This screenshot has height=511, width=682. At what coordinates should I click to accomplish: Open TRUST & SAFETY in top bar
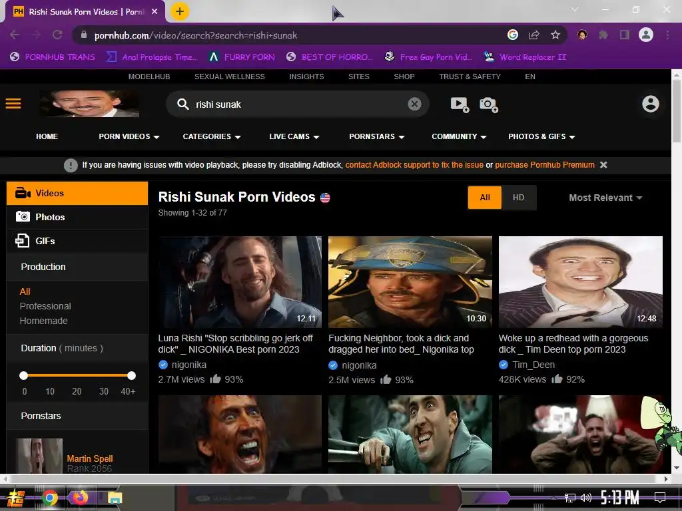tap(470, 77)
